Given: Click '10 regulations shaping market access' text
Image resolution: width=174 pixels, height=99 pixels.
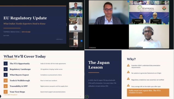Looking at the screenshot, I should coord(52,69).
